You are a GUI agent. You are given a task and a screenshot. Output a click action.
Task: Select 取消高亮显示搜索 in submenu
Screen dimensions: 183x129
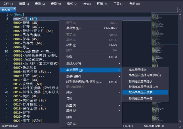[x=145, y=92]
